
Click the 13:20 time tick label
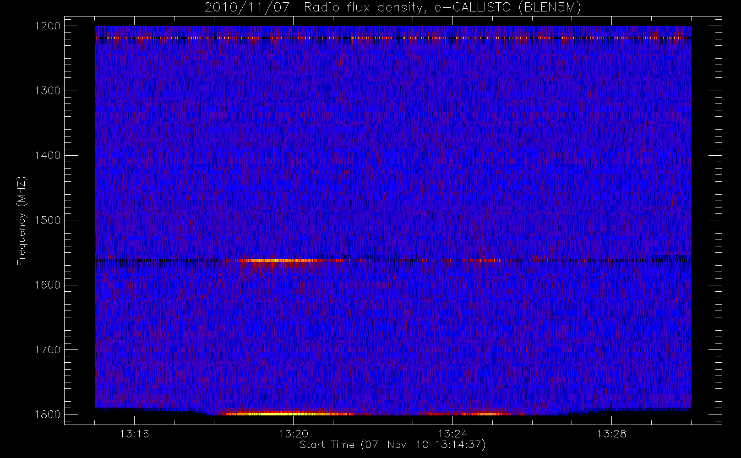coord(294,434)
